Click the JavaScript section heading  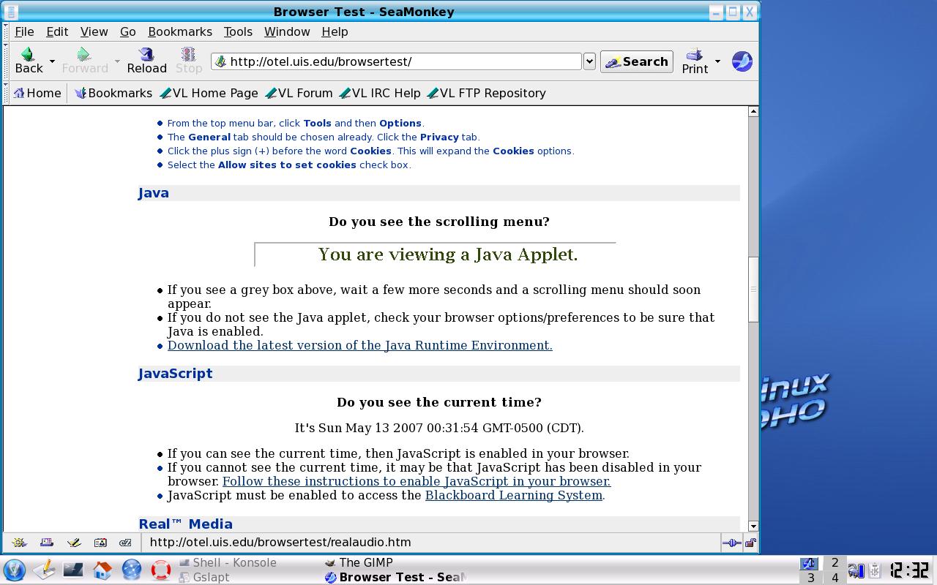[x=176, y=374]
